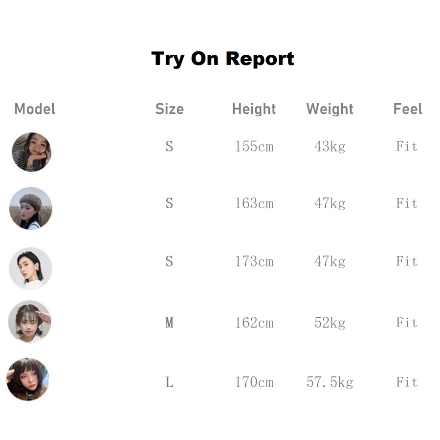This screenshot has height=440, width=440.
Task: Click the 155cm height value
Action: (x=254, y=146)
